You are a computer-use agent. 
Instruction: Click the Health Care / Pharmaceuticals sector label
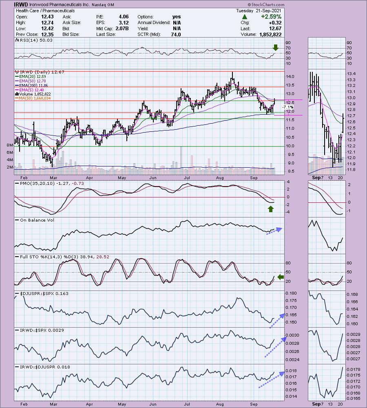(45, 11)
